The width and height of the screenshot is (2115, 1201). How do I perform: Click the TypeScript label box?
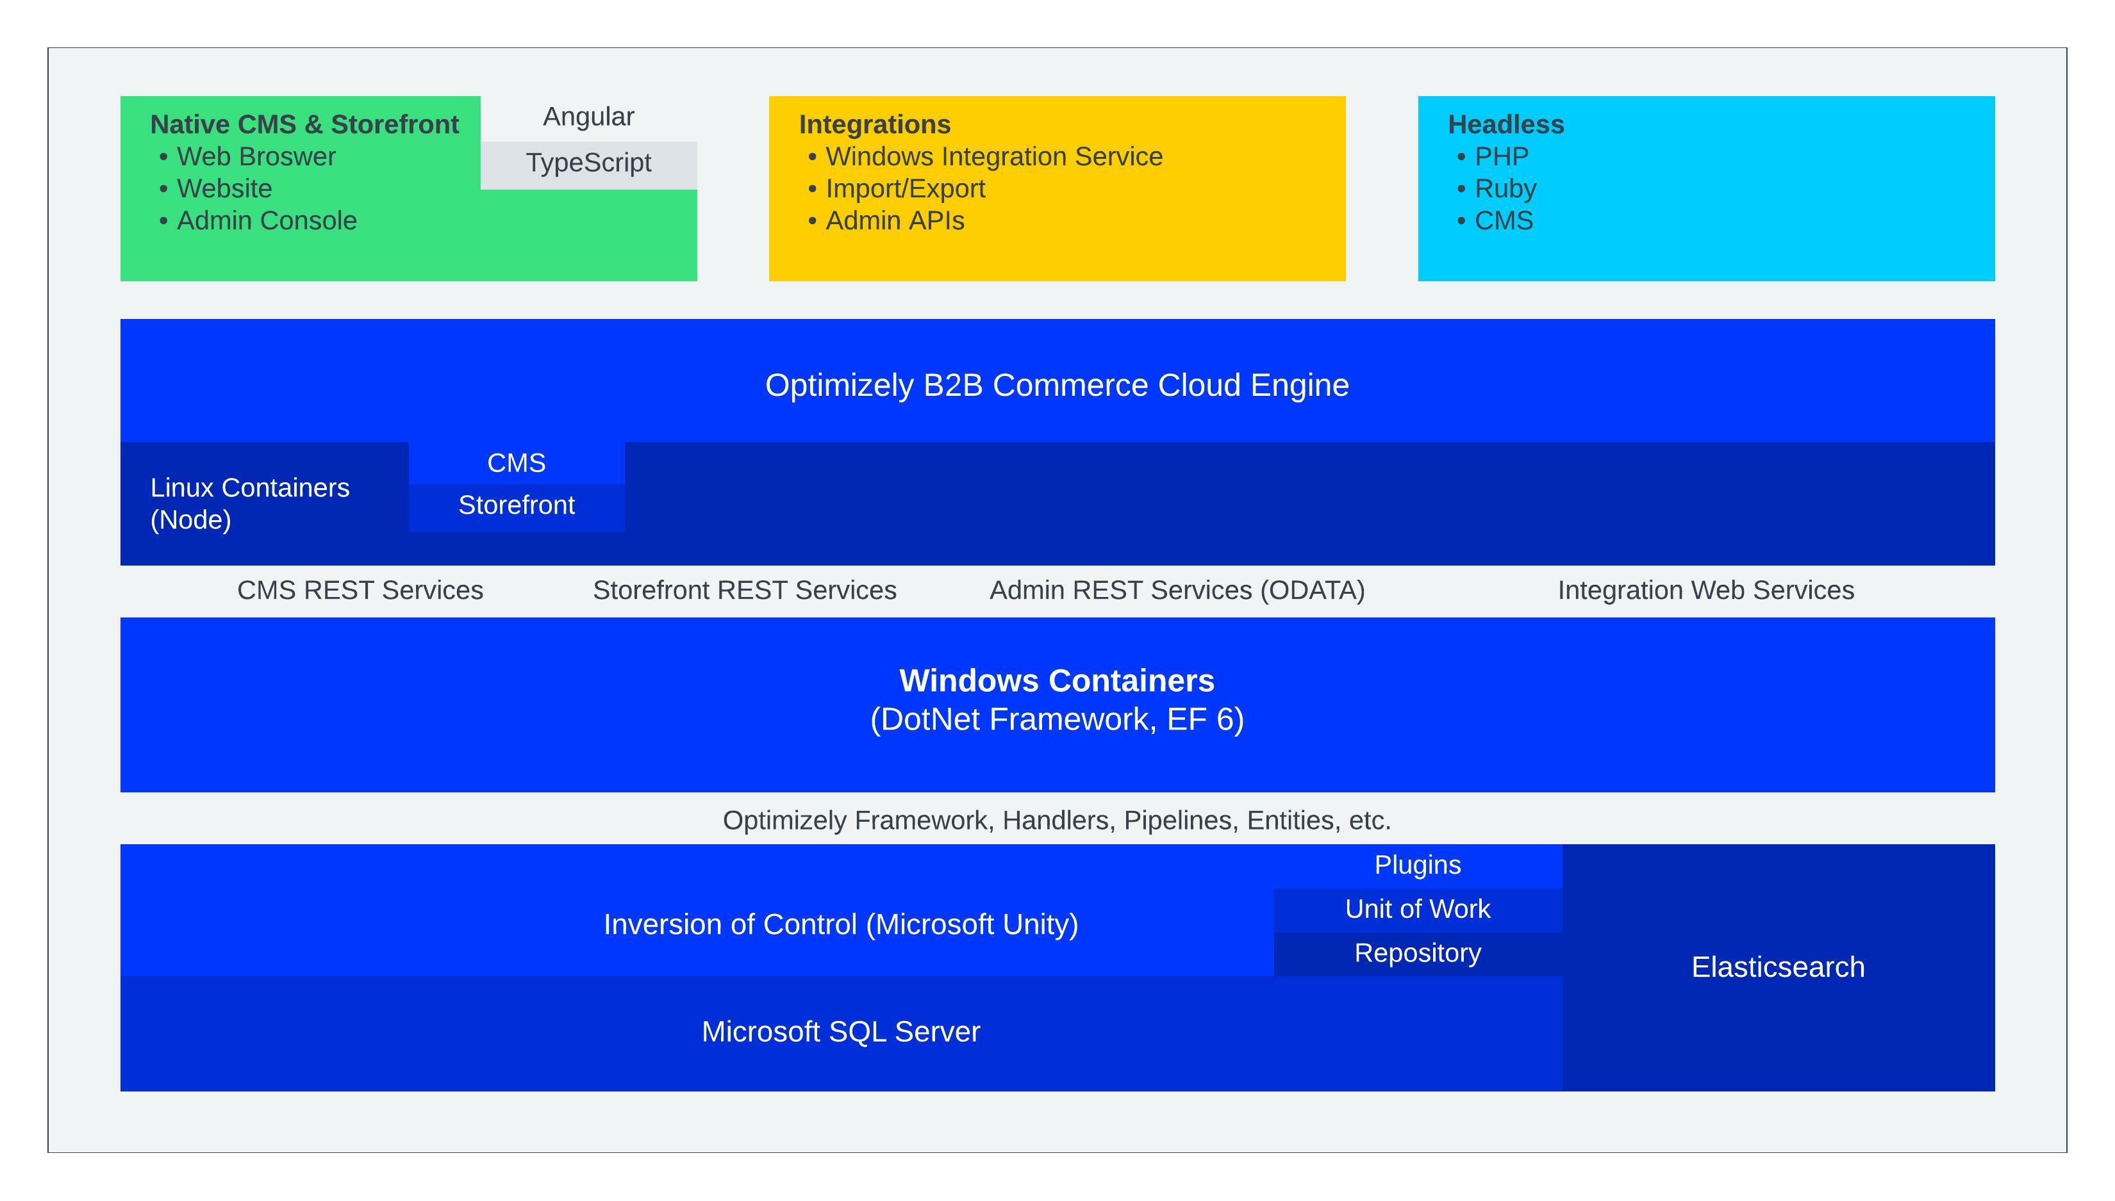point(588,163)
